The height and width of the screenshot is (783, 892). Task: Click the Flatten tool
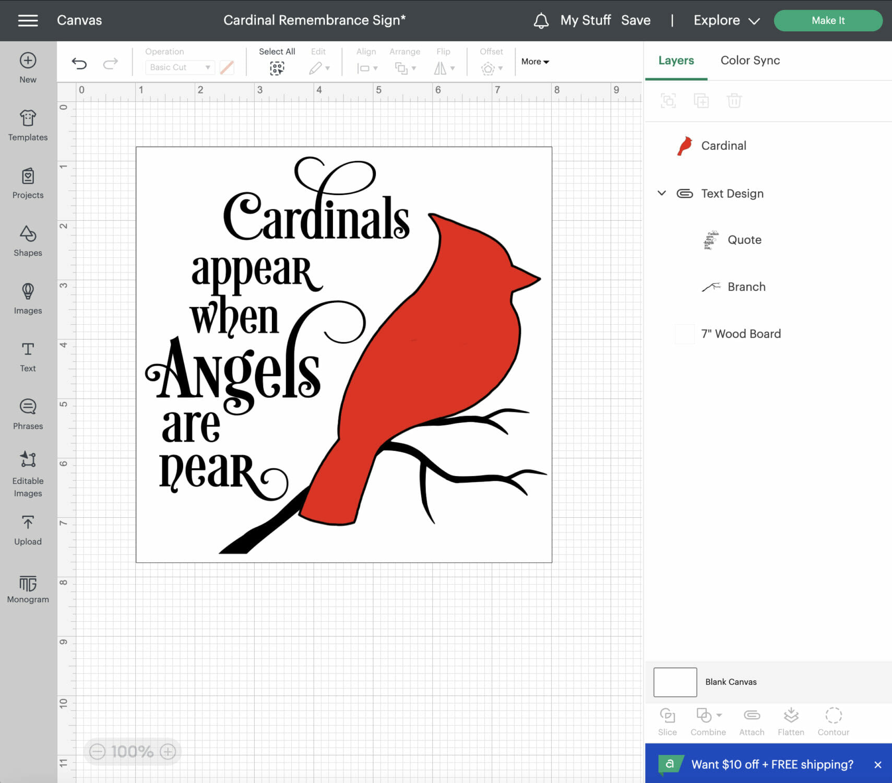791,722
